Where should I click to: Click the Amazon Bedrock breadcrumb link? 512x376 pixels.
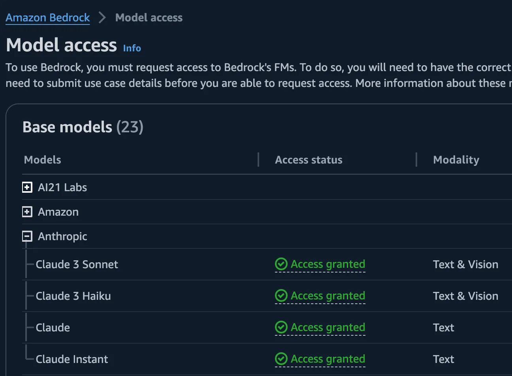[x=48, y=18]
